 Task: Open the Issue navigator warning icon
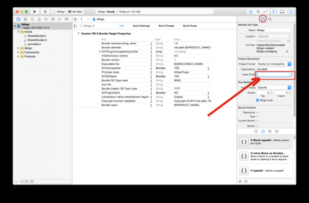tap(39, 19)
